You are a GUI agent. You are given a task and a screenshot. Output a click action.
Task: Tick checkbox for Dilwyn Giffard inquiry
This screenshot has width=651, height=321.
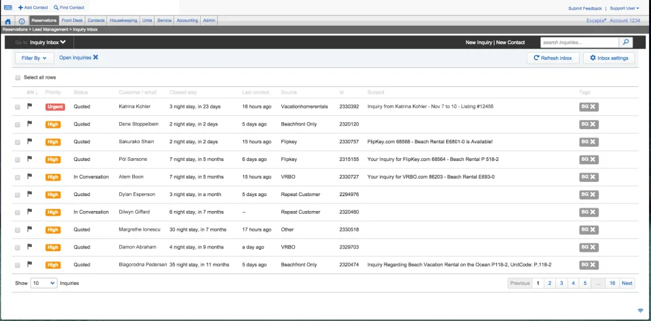click(18, 212)
